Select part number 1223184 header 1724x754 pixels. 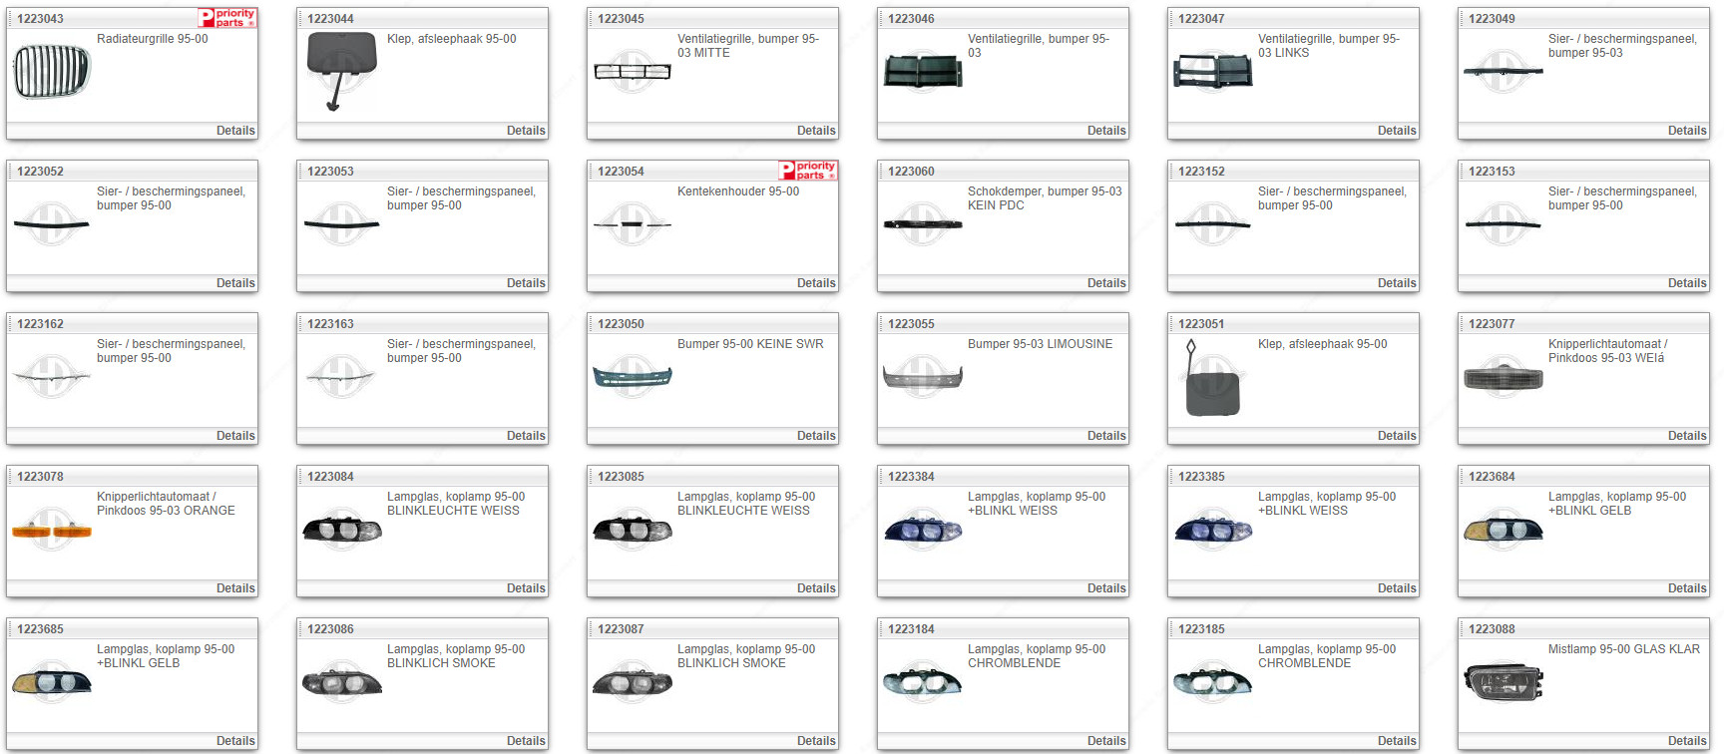pos(911,629)
